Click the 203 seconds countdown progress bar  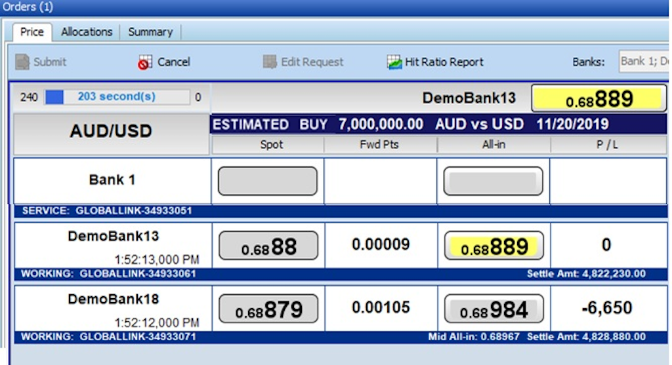[x=117, y=97]
